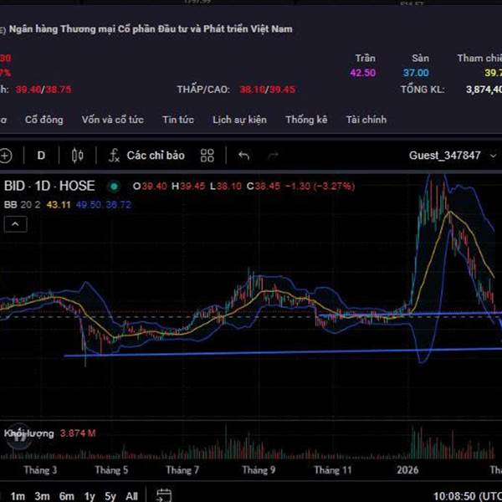Select the 5y time range

coord(110,496)
